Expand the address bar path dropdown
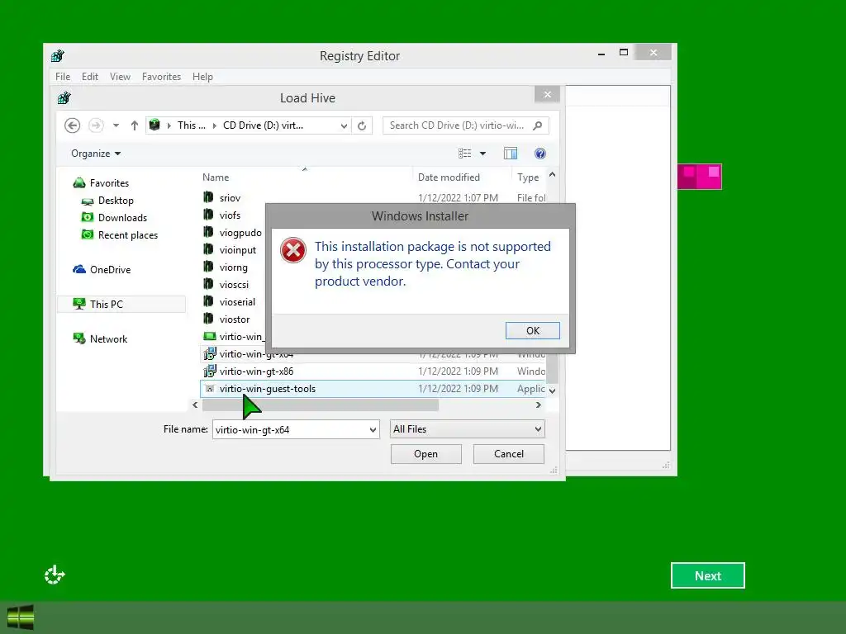This screenshot has width=846, height=634. (x=344, y=125)
